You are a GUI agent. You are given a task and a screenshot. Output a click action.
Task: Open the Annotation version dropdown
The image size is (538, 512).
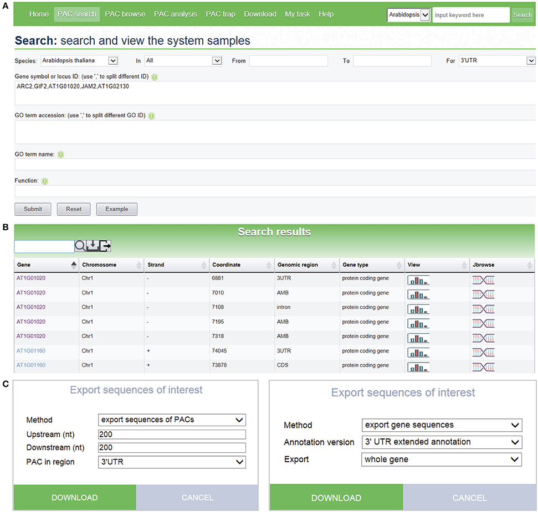point(442,442)
